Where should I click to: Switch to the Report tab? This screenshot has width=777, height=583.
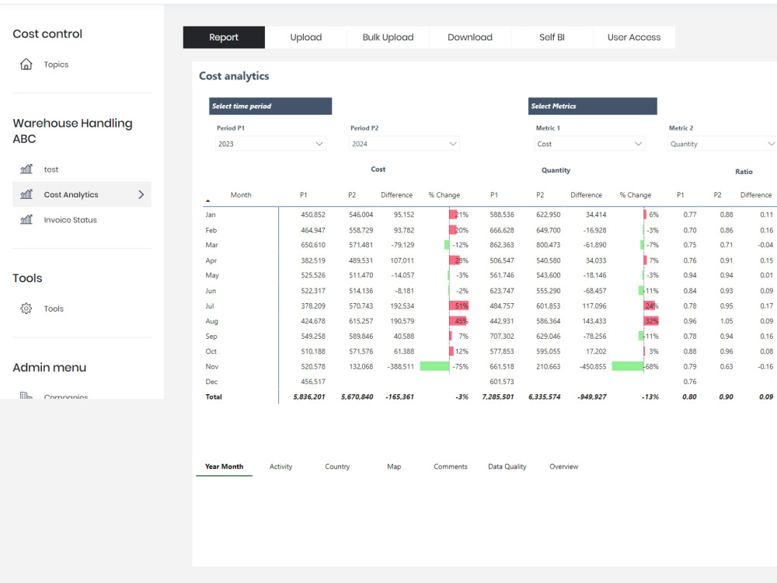coord(224,37)
